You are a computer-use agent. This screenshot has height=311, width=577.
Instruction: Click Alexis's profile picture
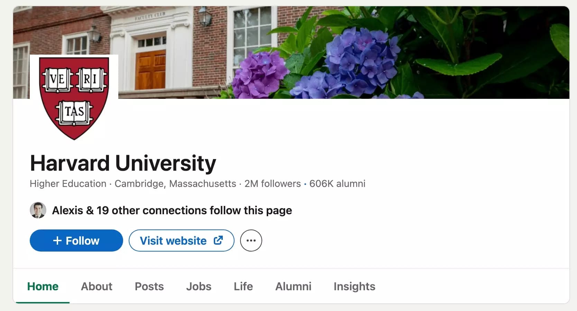tap(38, 210)
